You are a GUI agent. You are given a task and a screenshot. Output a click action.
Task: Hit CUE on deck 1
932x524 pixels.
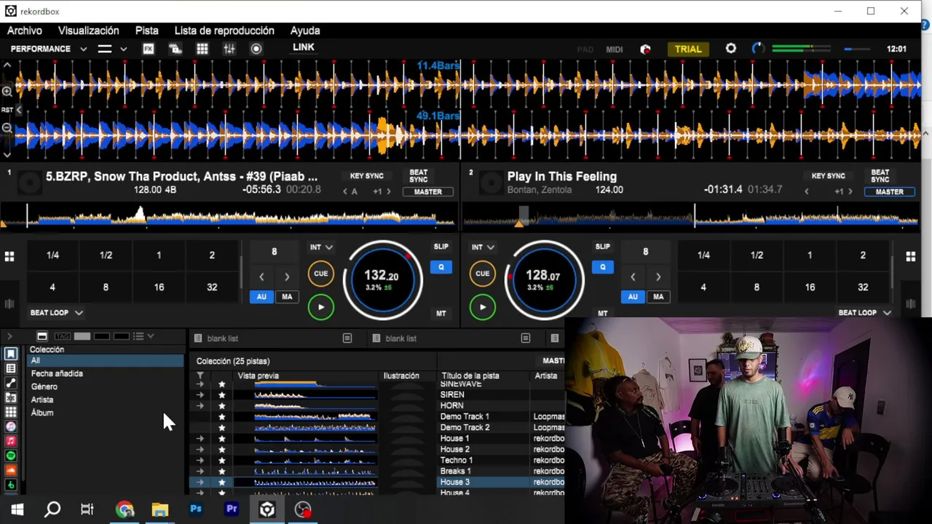click(321, 274)
